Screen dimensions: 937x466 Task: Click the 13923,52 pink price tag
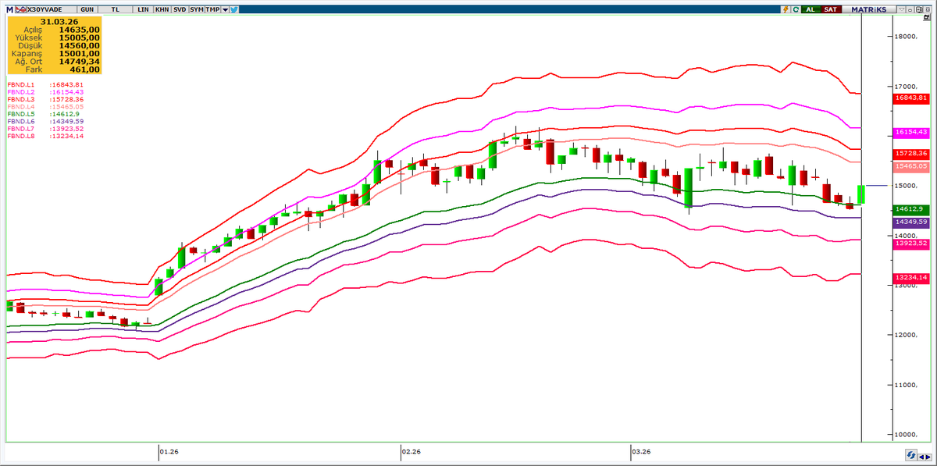(x=911, y=244)
